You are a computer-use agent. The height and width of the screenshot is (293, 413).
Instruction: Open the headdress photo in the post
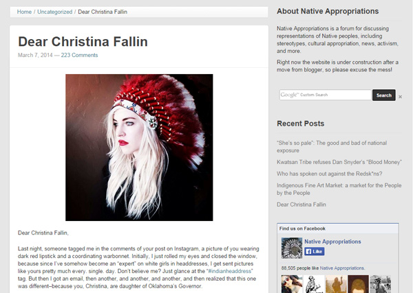139,148
